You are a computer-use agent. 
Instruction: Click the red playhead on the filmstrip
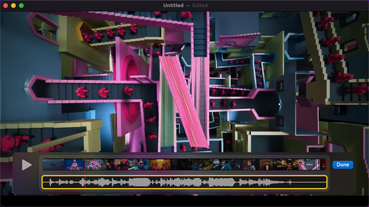(x=85, y=164)
